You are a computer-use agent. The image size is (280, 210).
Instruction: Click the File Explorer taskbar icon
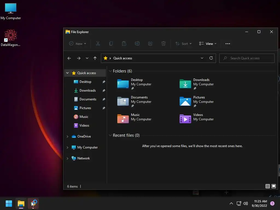click(21, 203)
